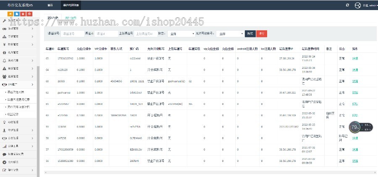Click account cell '17501015742'
The image size is (378, 177).
click(65, 58)
